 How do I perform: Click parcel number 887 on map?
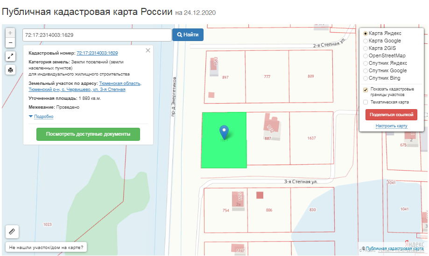point(268,138)
